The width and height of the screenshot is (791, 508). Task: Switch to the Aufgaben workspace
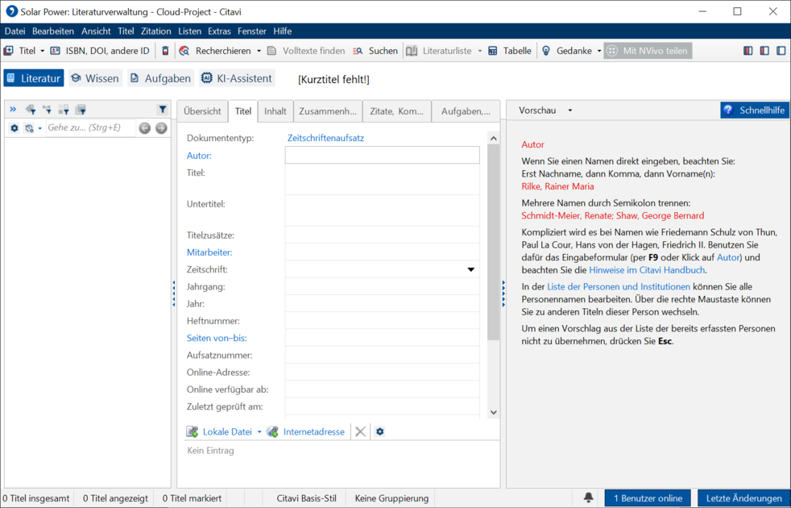161,78
